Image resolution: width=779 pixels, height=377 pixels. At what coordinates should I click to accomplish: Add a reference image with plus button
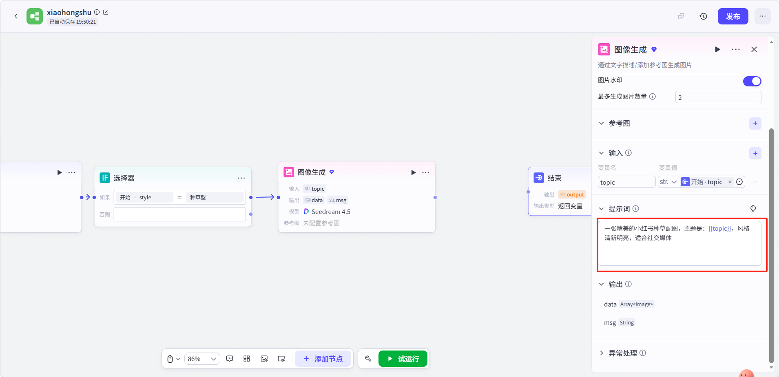pyautogui.click(x=755, y=123)
